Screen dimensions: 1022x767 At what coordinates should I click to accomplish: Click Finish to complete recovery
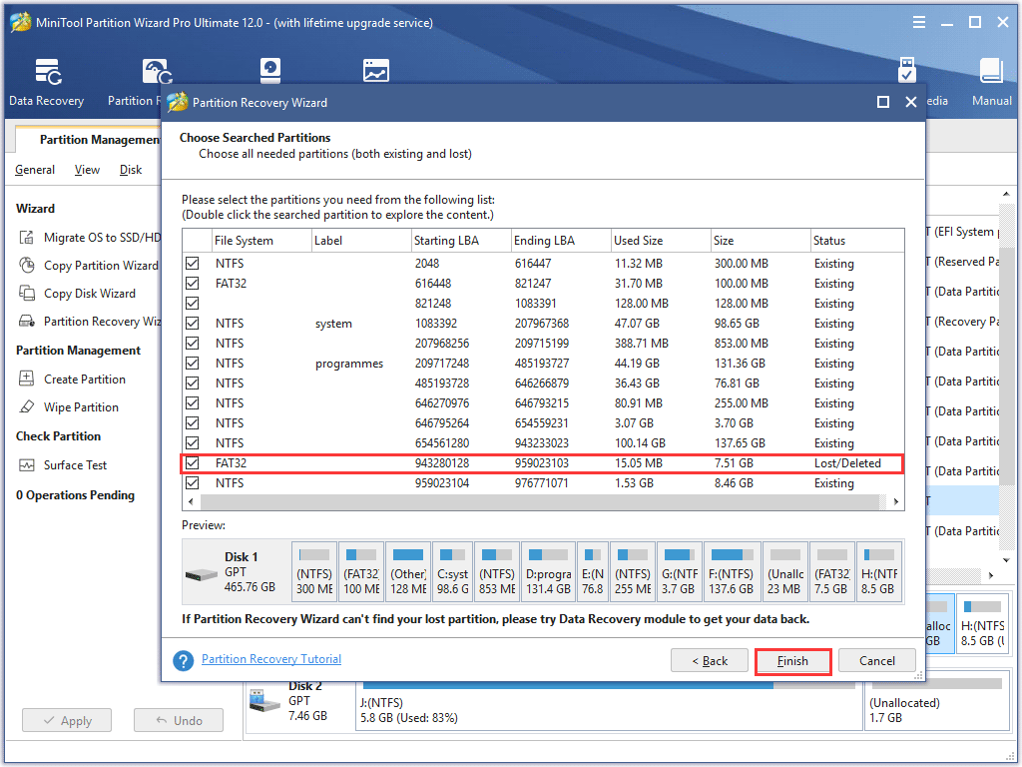coord(792,661)
